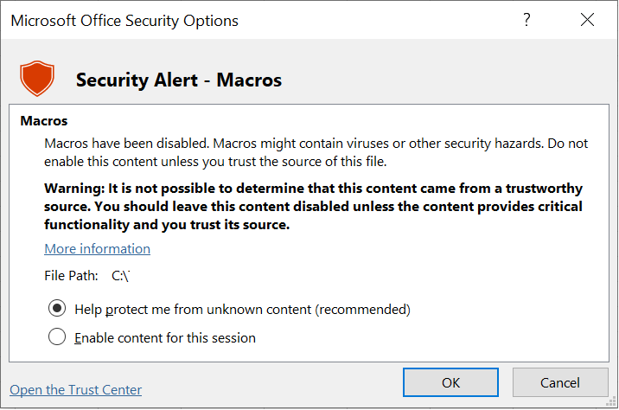Screen dimensions: 619x410
Task: Click the Enable content for this session label text
Action: tap(165, 338)
